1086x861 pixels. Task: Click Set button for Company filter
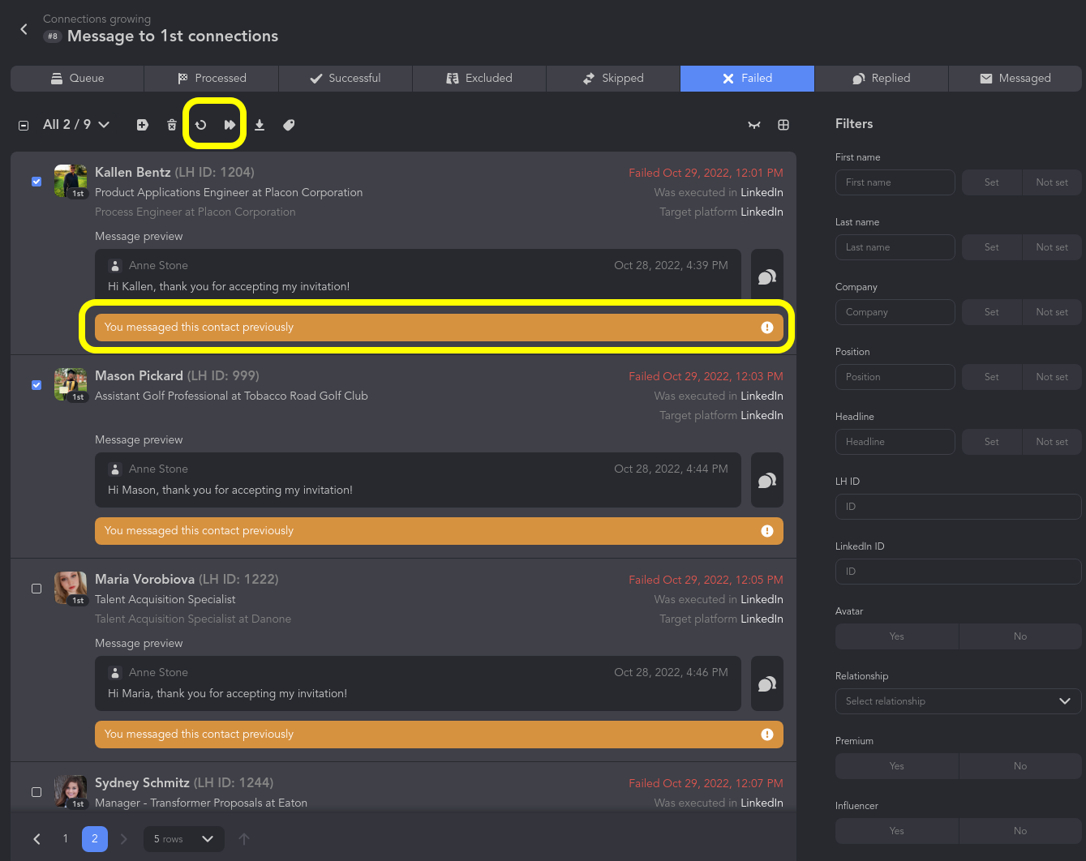point(992,312)
